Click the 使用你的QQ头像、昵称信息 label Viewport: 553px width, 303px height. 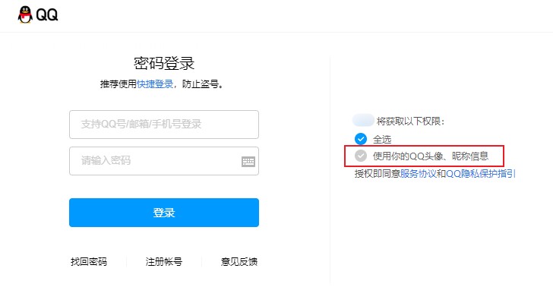click(431, 156)
